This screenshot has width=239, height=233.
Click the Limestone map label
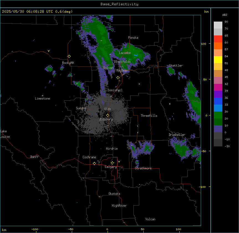[x=42, y=99]
